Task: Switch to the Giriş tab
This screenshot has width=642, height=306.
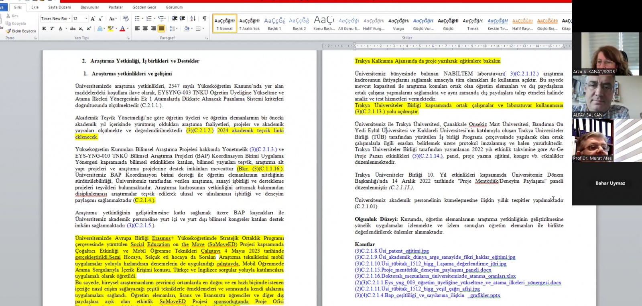Action: (x=18, y=7)
